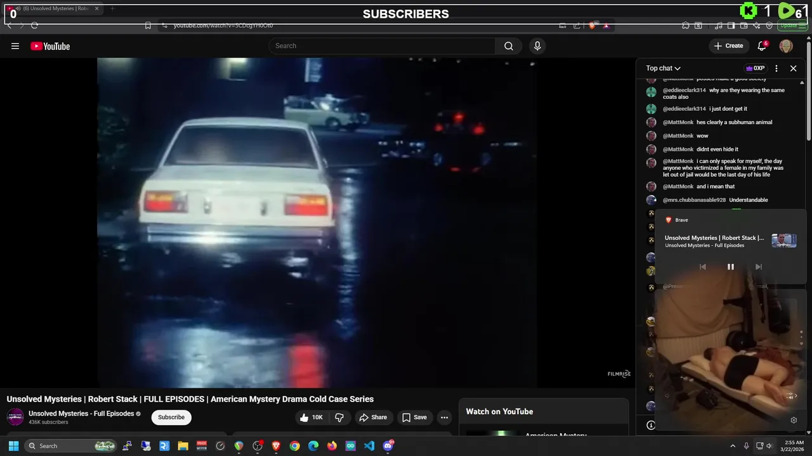Open the YouTube hamburger guide menu
The width and height of the screenshot is (812, 456).
tap(15, 46)
